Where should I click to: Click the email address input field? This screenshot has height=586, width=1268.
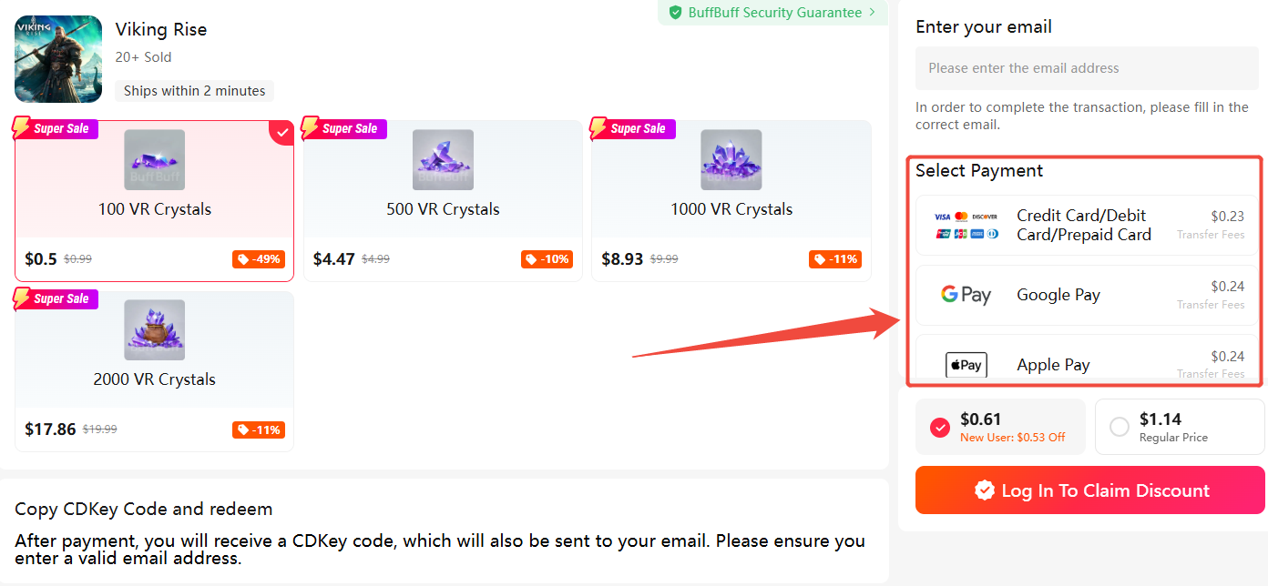point(1087,68)
